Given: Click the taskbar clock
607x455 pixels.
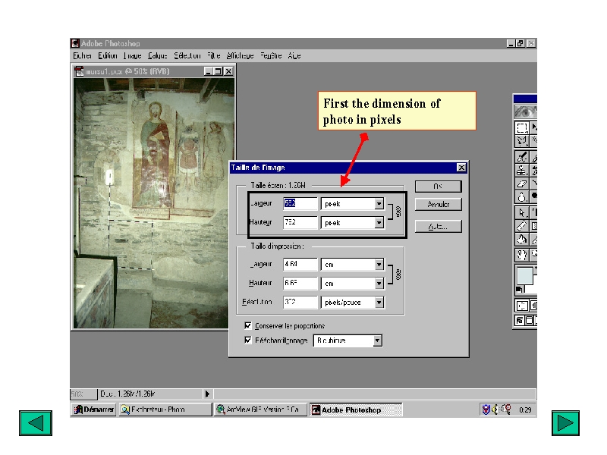Looking at the screenshot, I should (x=525, y=409).
